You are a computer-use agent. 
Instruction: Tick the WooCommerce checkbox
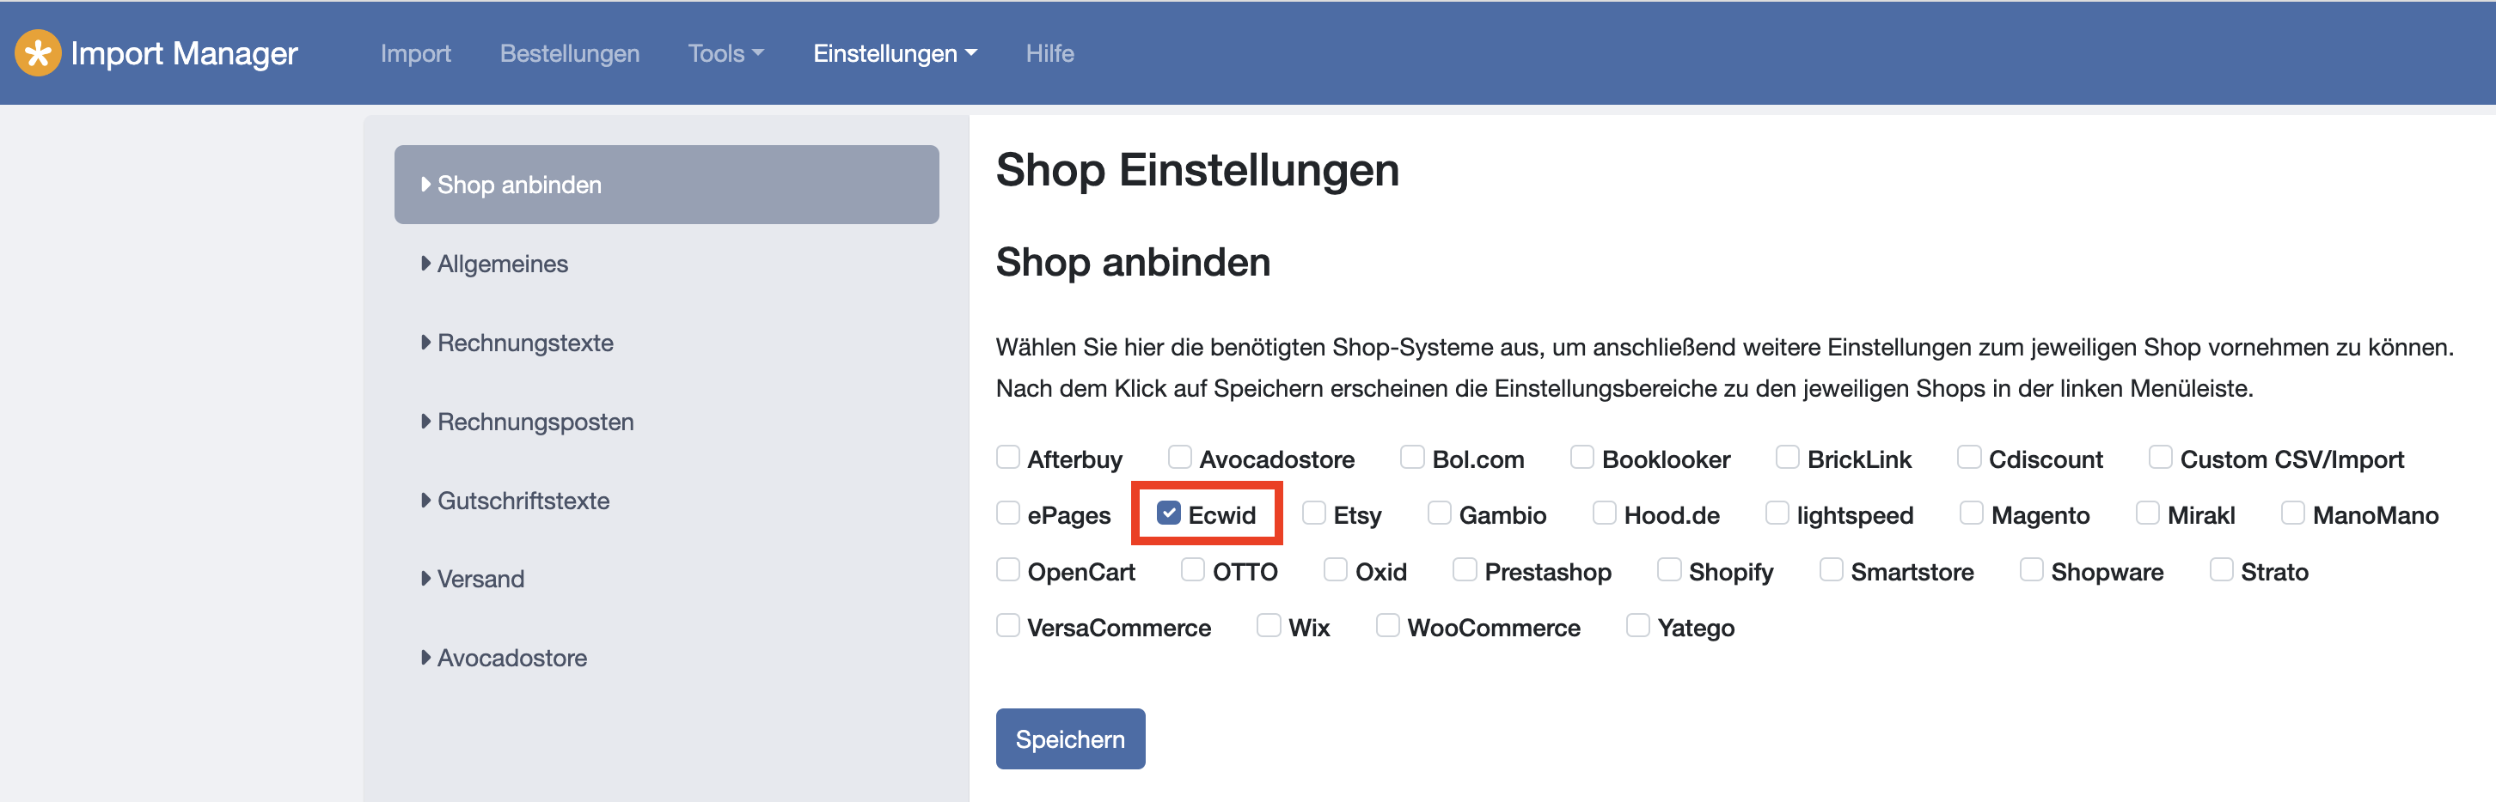point(1387,626)
